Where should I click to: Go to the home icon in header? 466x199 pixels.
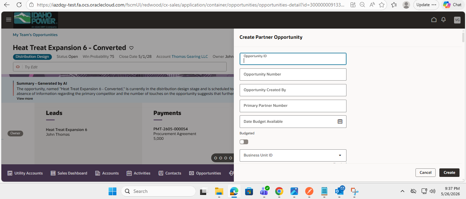pos(434,20)
